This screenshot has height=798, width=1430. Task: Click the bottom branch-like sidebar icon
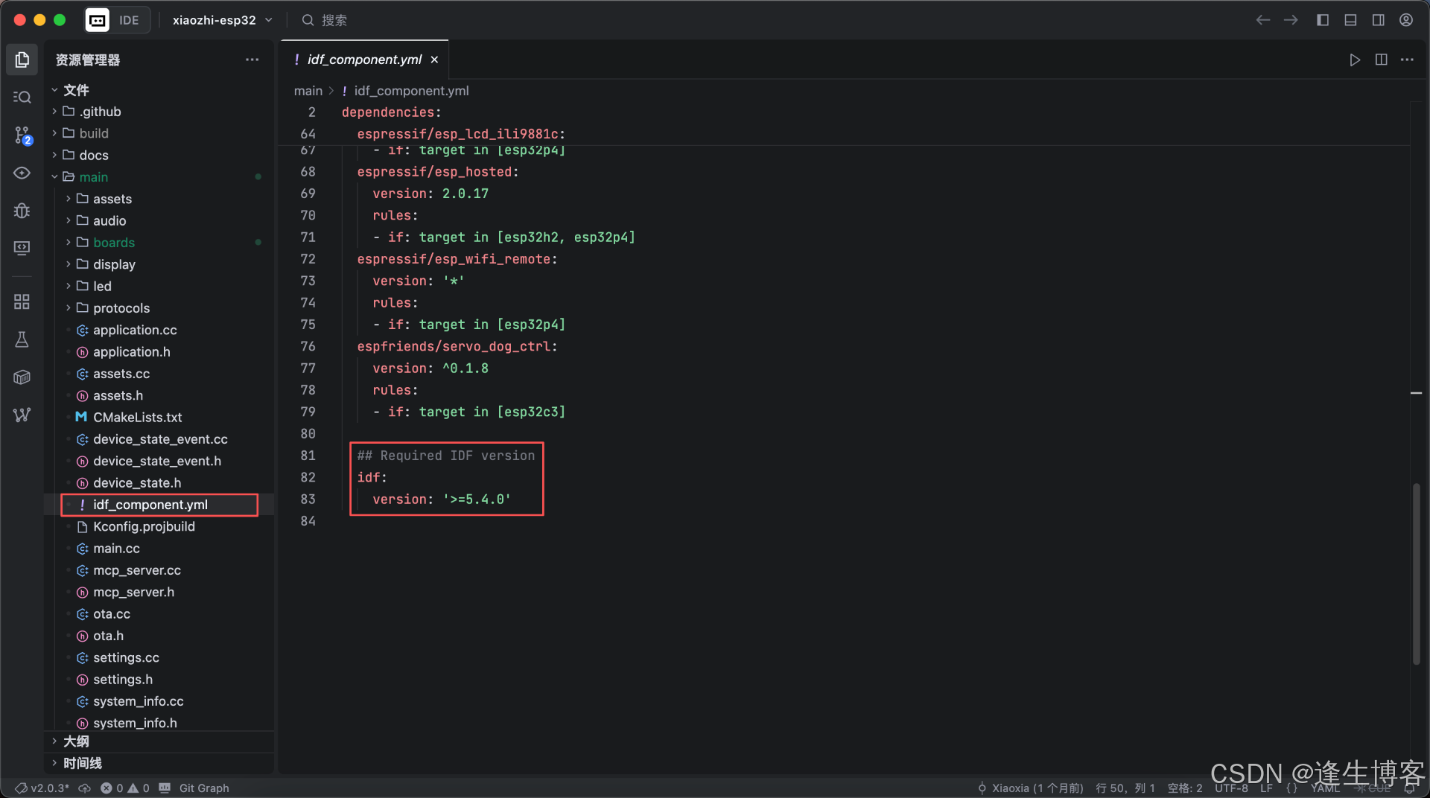point(22,415)
